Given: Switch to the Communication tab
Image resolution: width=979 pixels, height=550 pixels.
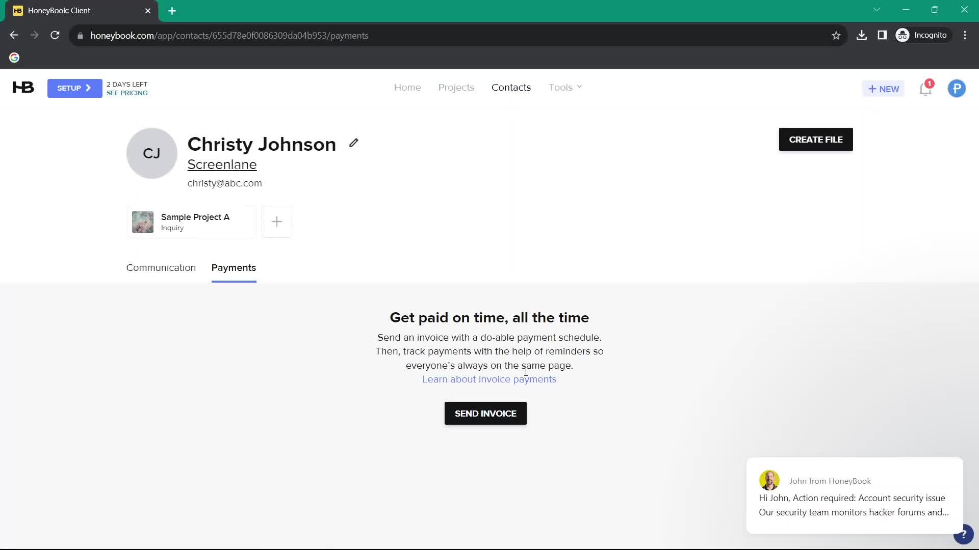Looking at the screenshot, I should tap(161, 268).
